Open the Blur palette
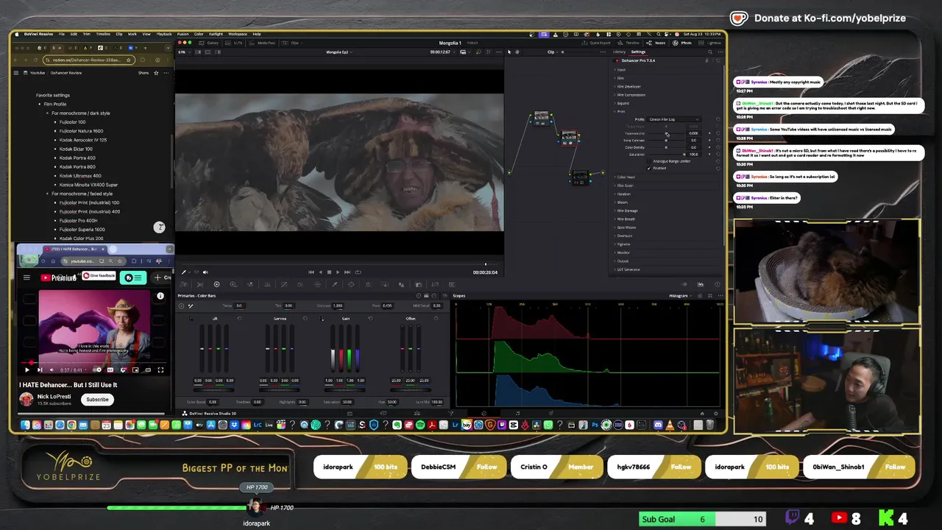Screen dimensions: 942x530 coord(401,284)
